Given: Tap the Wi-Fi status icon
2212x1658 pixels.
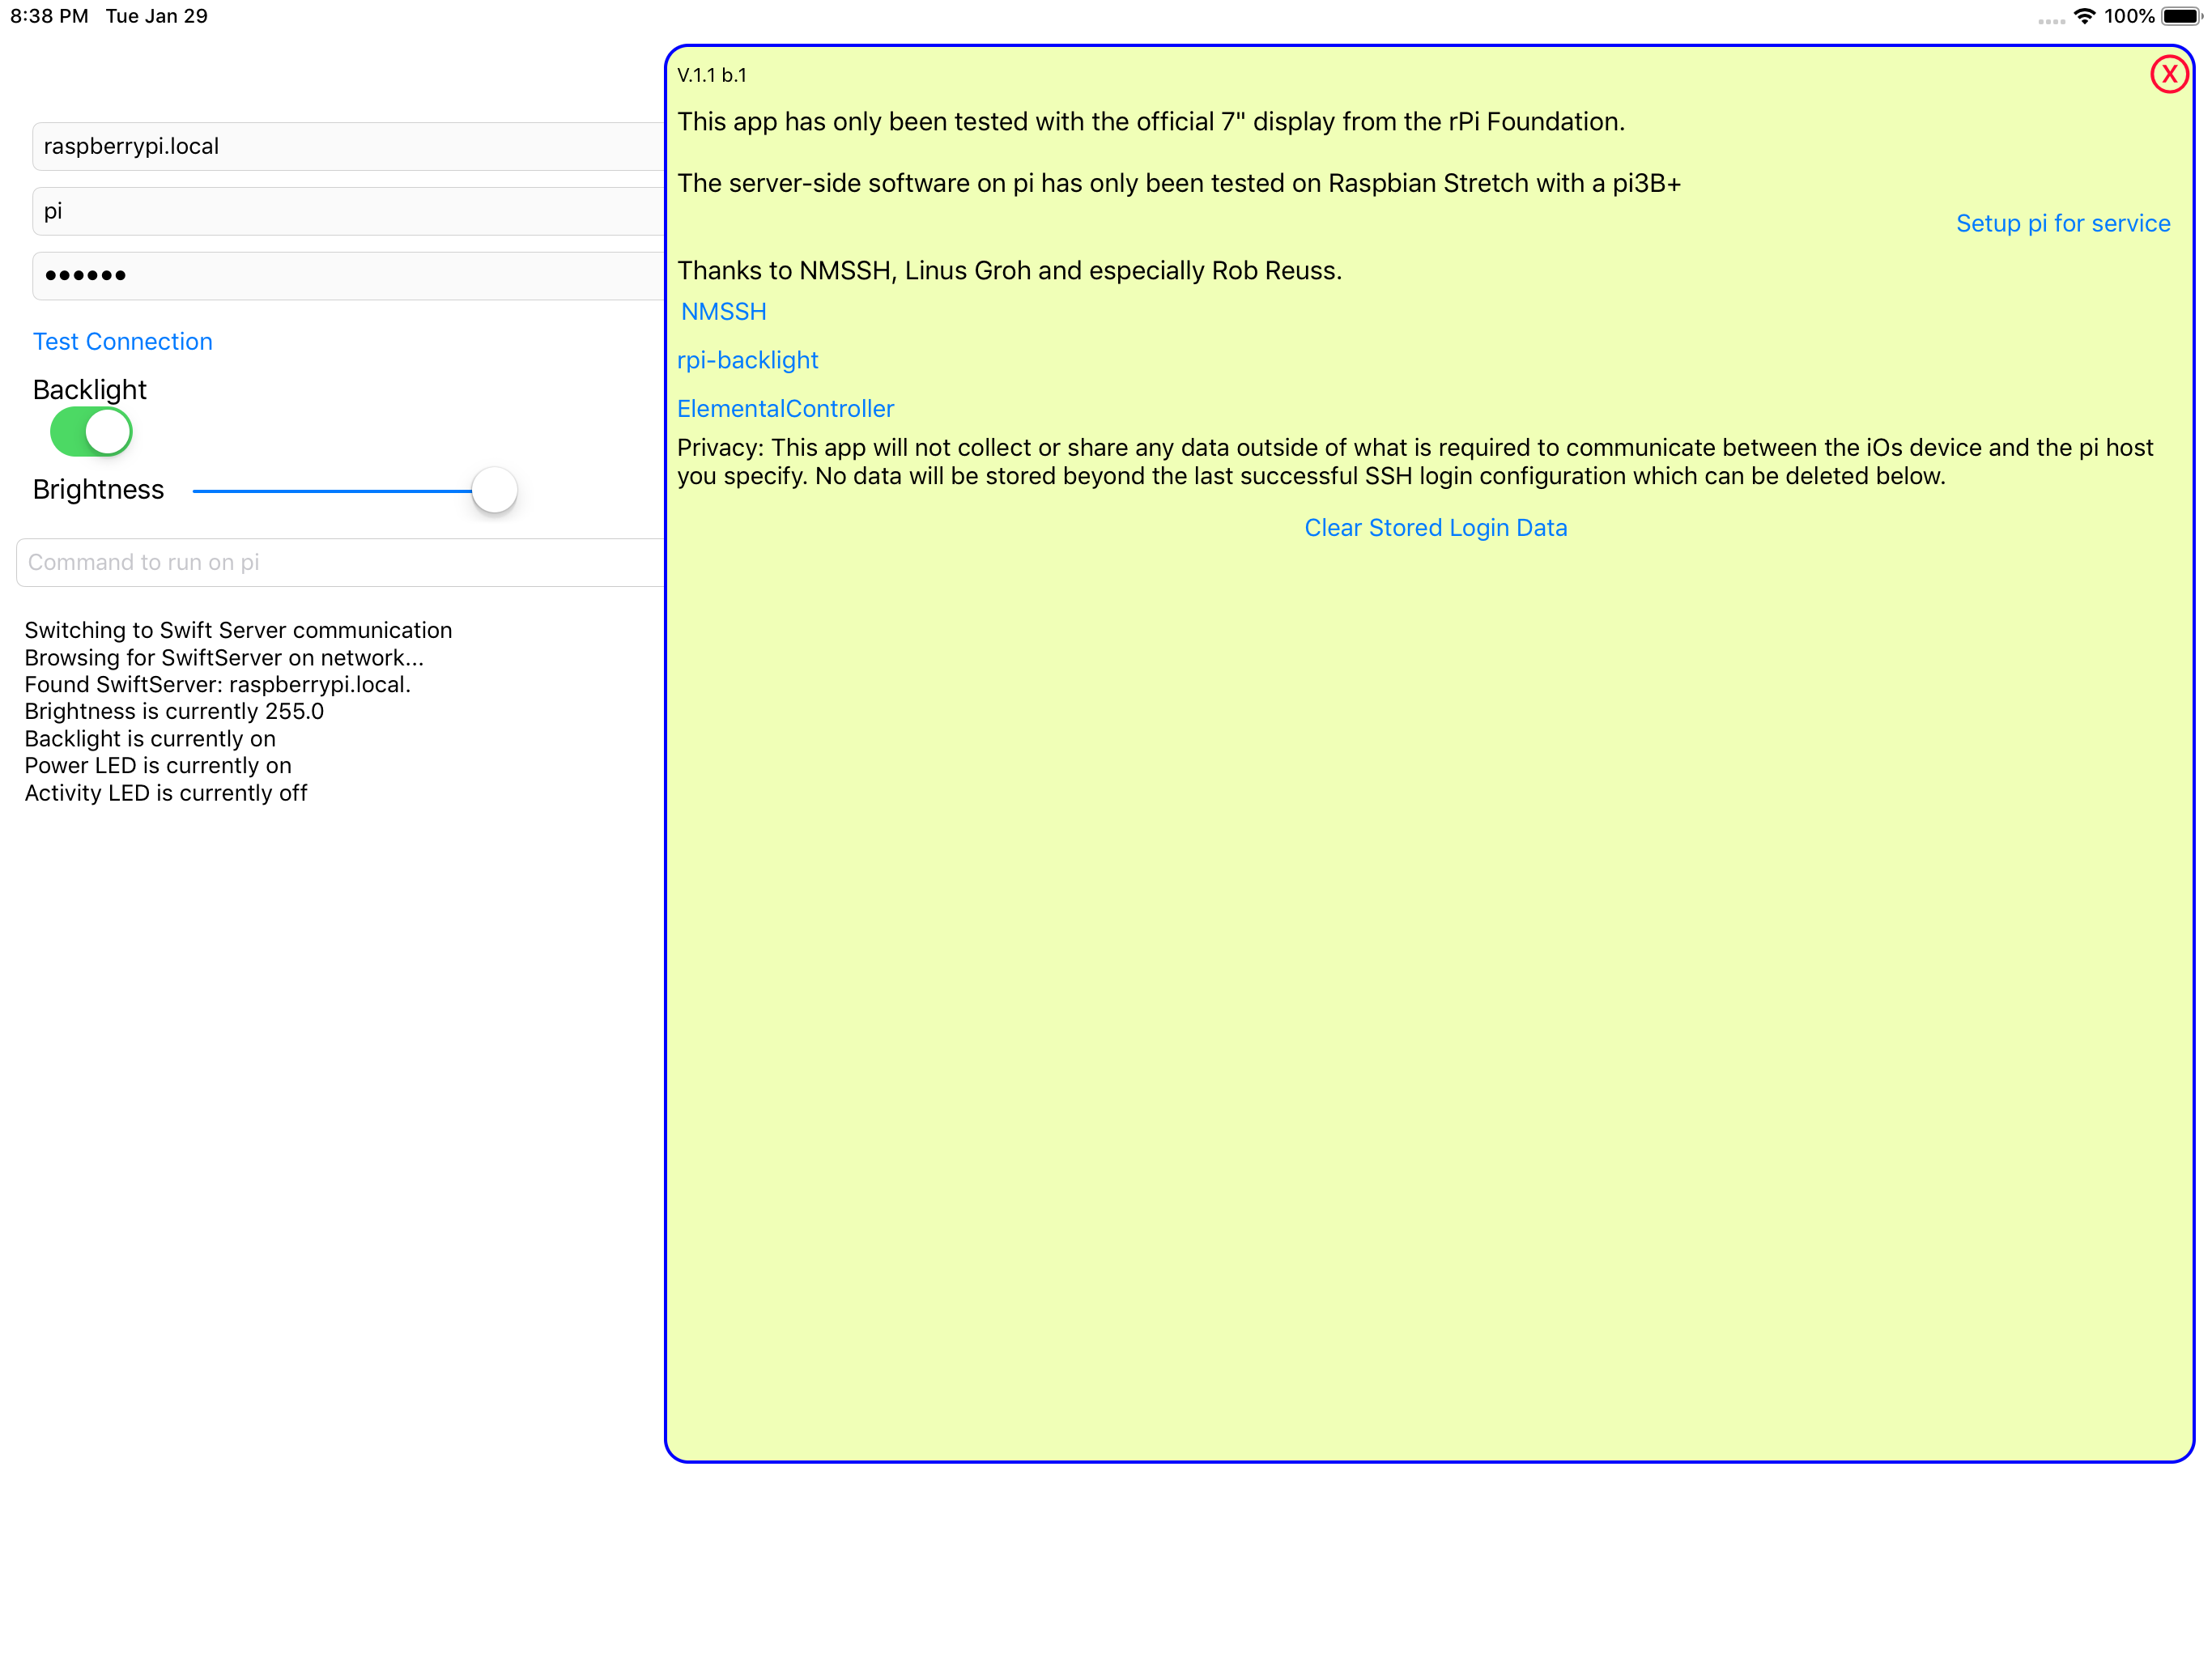Looking at the screenshot, I should (x=2084, y=16).
